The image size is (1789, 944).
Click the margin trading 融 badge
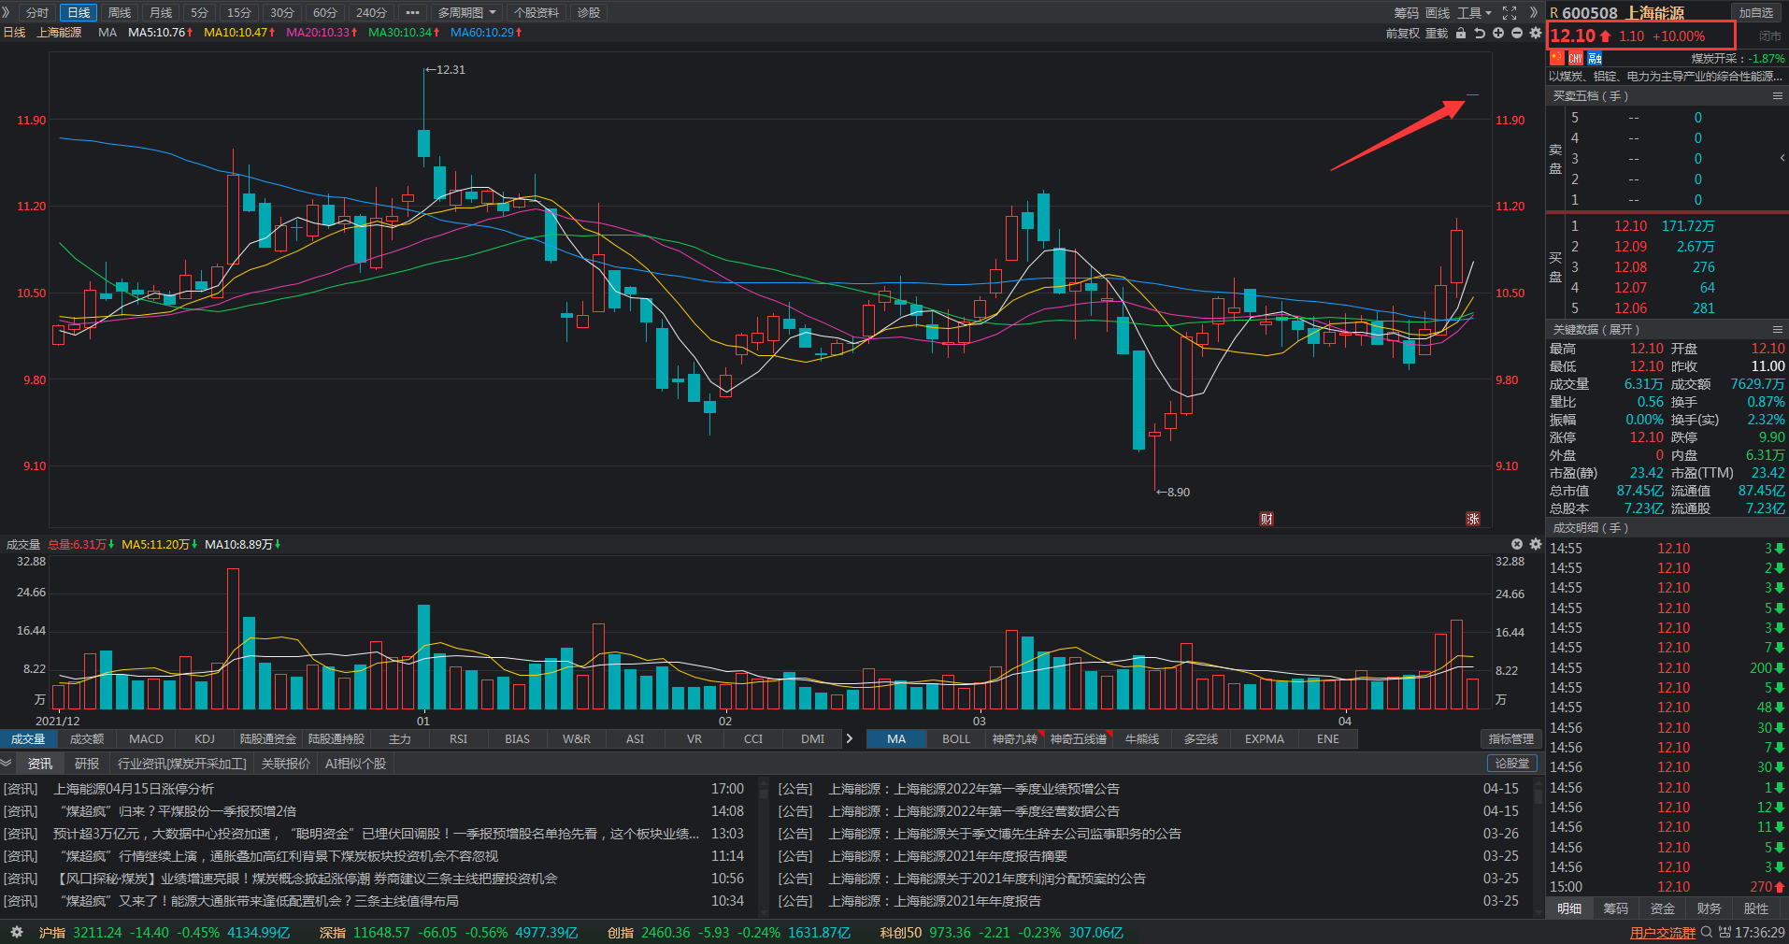pos(1595,58)
